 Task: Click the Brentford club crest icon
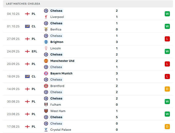coord(46,86)
